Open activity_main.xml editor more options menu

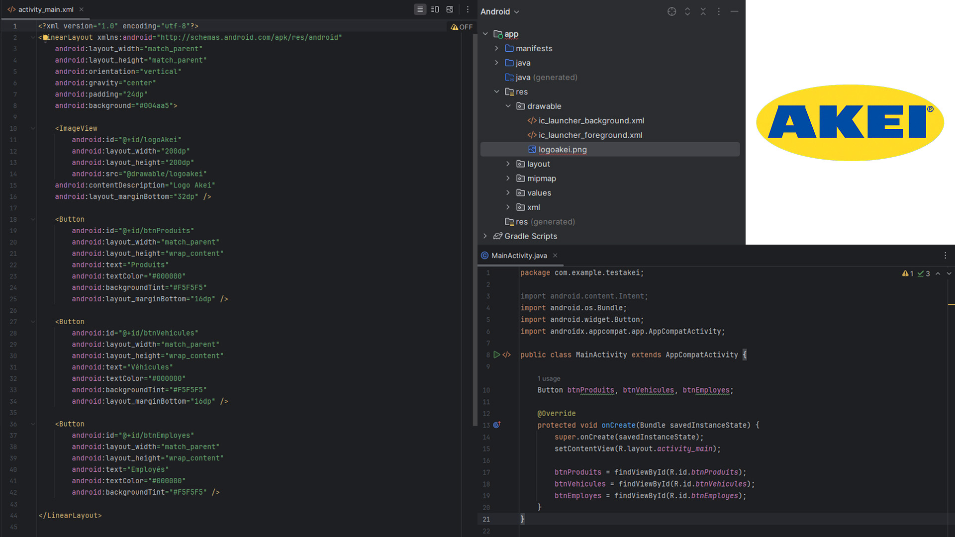pos(468,9)
